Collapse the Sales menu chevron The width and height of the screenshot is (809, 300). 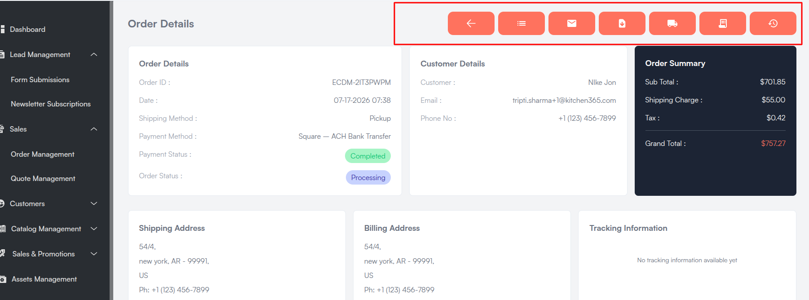tap(94, 129)
